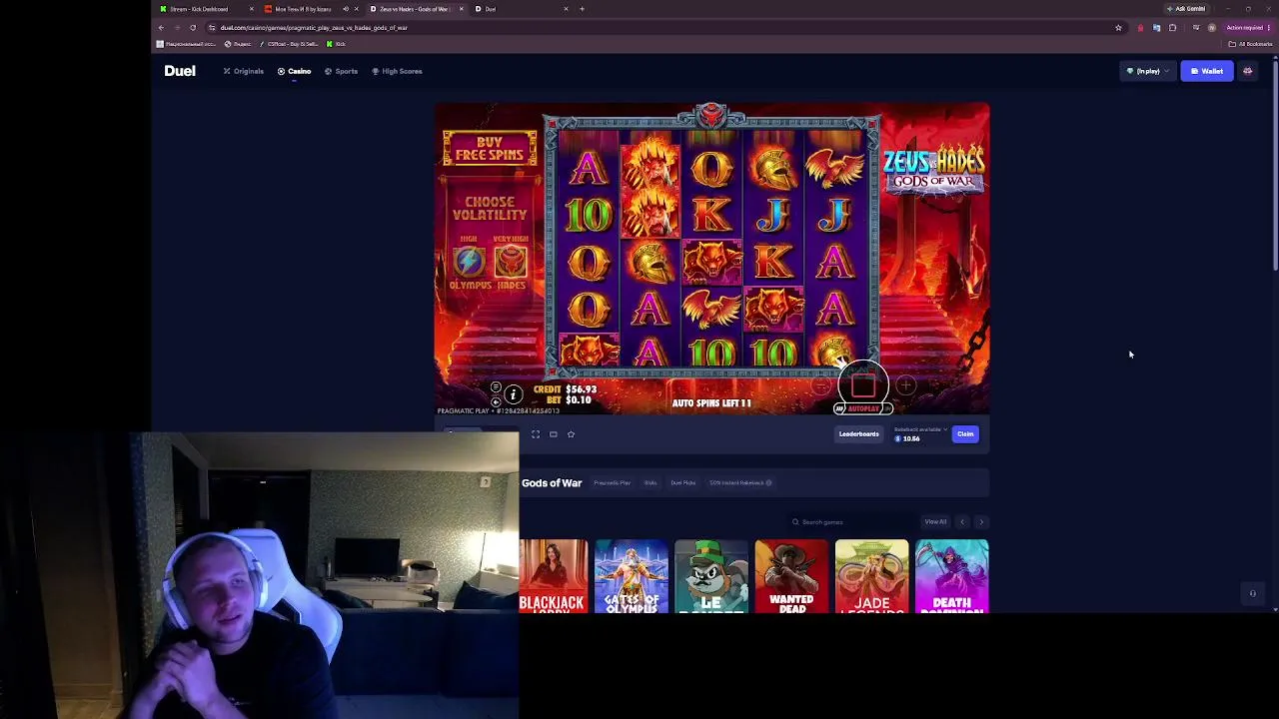This screenshot has height=719, width=1279.
Task: Go back in browser history
Action: (162, 28)
